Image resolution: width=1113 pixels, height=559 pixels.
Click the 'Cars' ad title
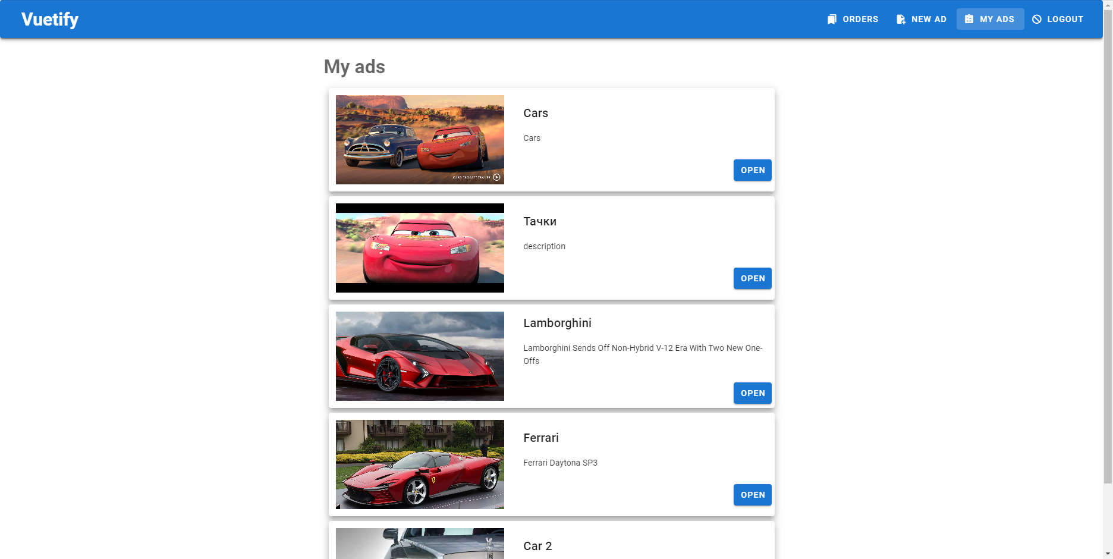click(x=536, y=113)
